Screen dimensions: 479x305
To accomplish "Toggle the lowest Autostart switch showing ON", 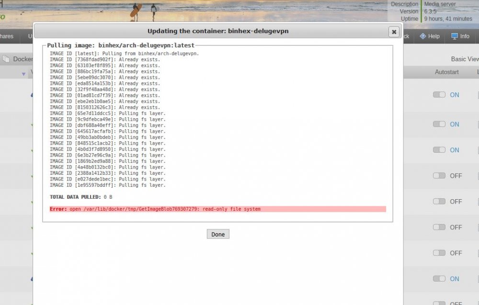I will pyautogui.click(x=439, y=279).
